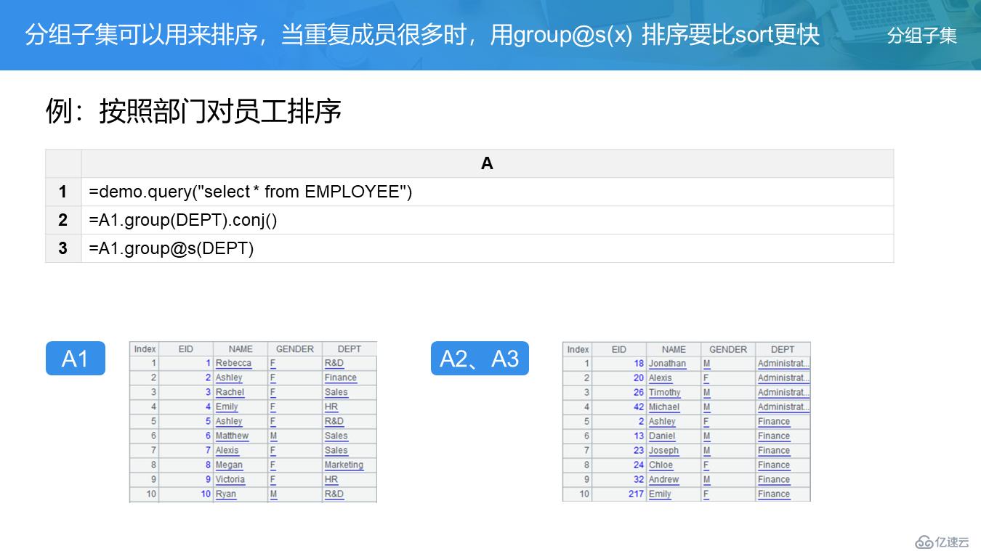Click the heading 例：按照部门对员工排序
981x551 pixels.
pyautogui.click(x=194, y=111)
